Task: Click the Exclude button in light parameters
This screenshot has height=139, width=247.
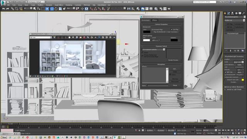Action: (x=233, y=82)
